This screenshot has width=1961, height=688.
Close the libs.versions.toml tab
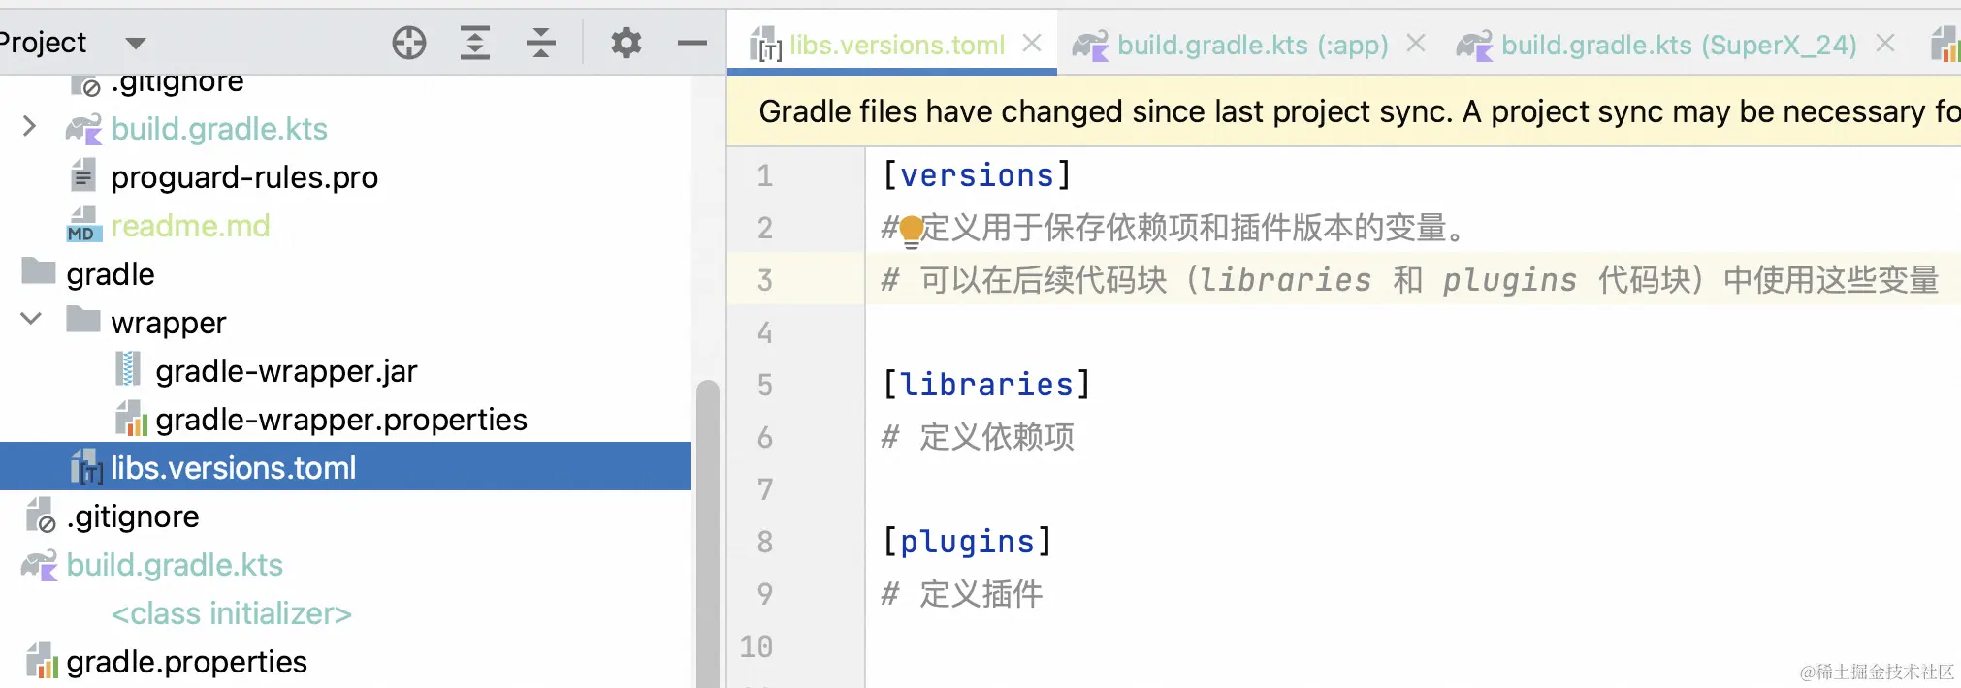click(1032, 43)
